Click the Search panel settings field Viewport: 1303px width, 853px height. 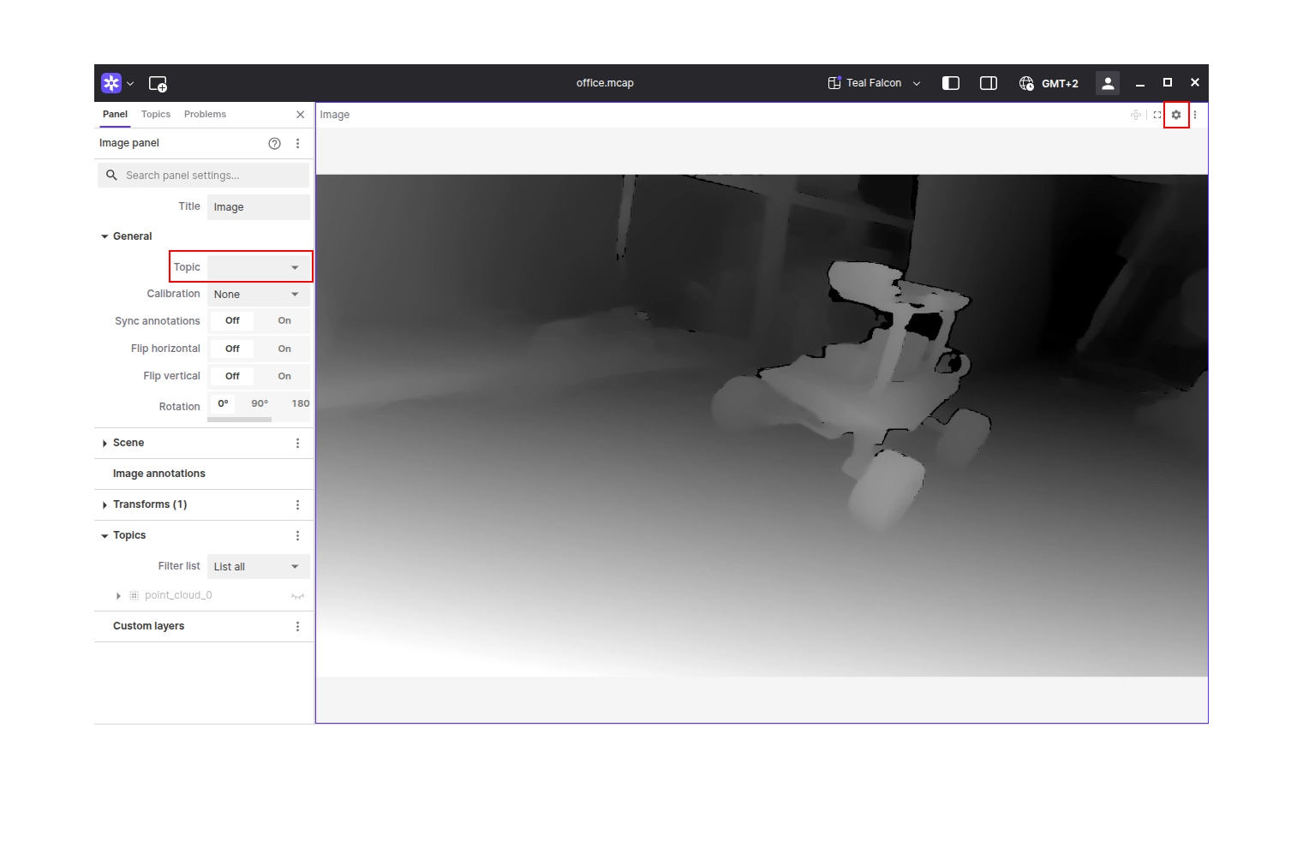tap(203, 175)
